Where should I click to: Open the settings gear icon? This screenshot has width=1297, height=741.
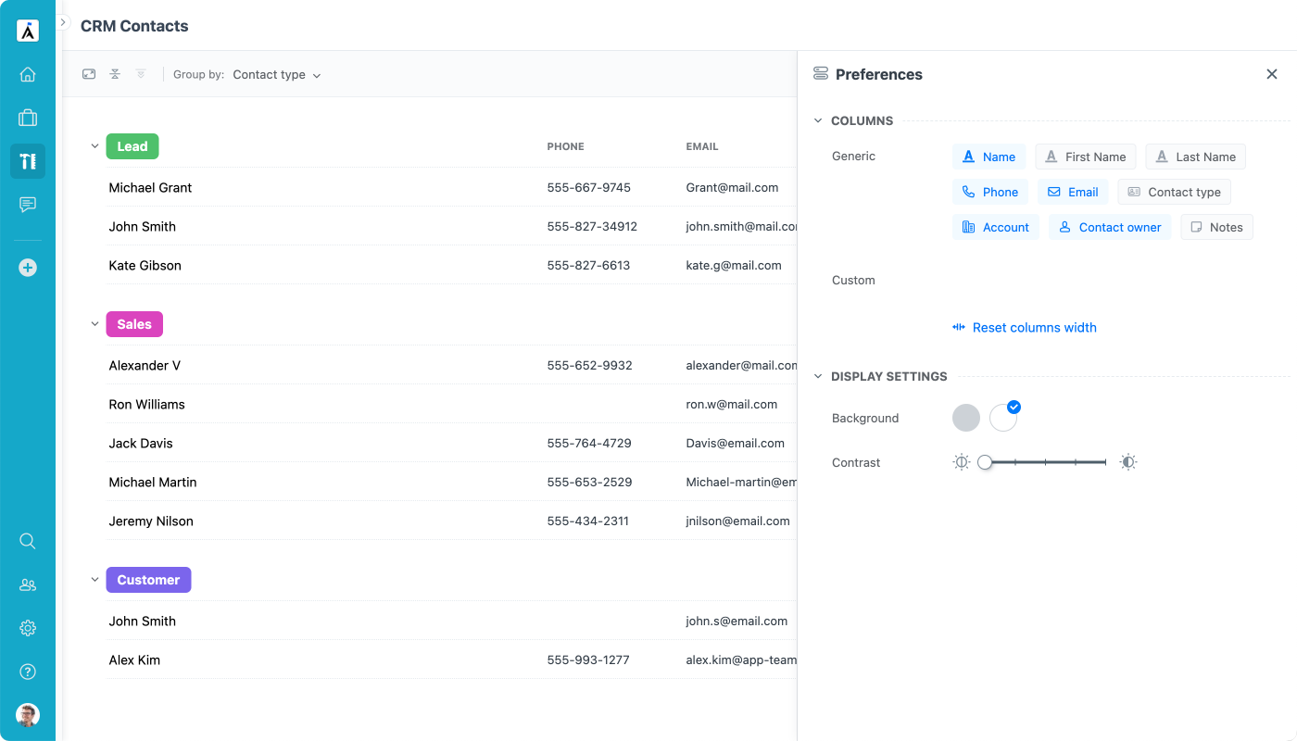pos(28,628)
